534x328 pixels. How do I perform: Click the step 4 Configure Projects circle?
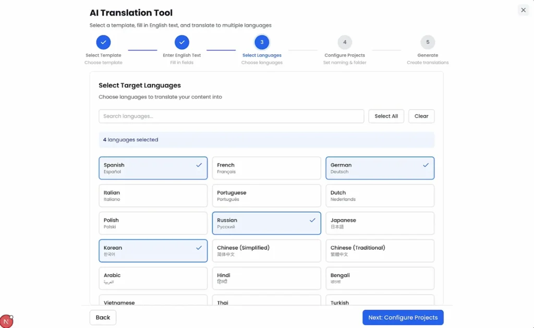tap(344, 42)
